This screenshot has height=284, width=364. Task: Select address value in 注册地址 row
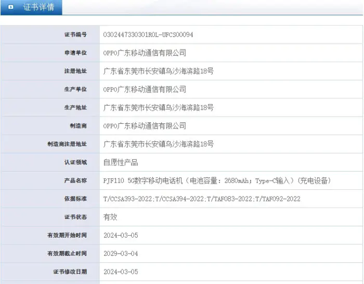158,71
